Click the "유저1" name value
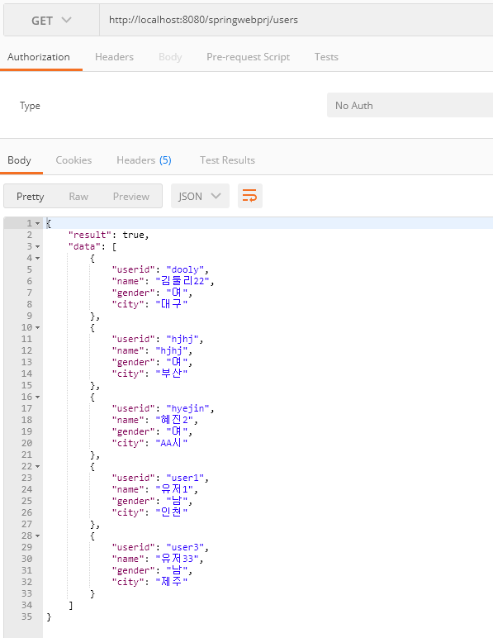Image resolution: width=493 pixels, height=638 pixels. click(174, 489)
